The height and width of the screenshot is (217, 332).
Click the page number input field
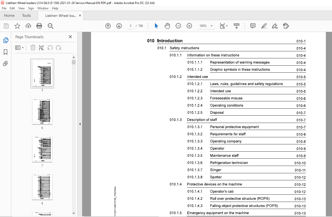pyautogui.click(x=131, y=26)
